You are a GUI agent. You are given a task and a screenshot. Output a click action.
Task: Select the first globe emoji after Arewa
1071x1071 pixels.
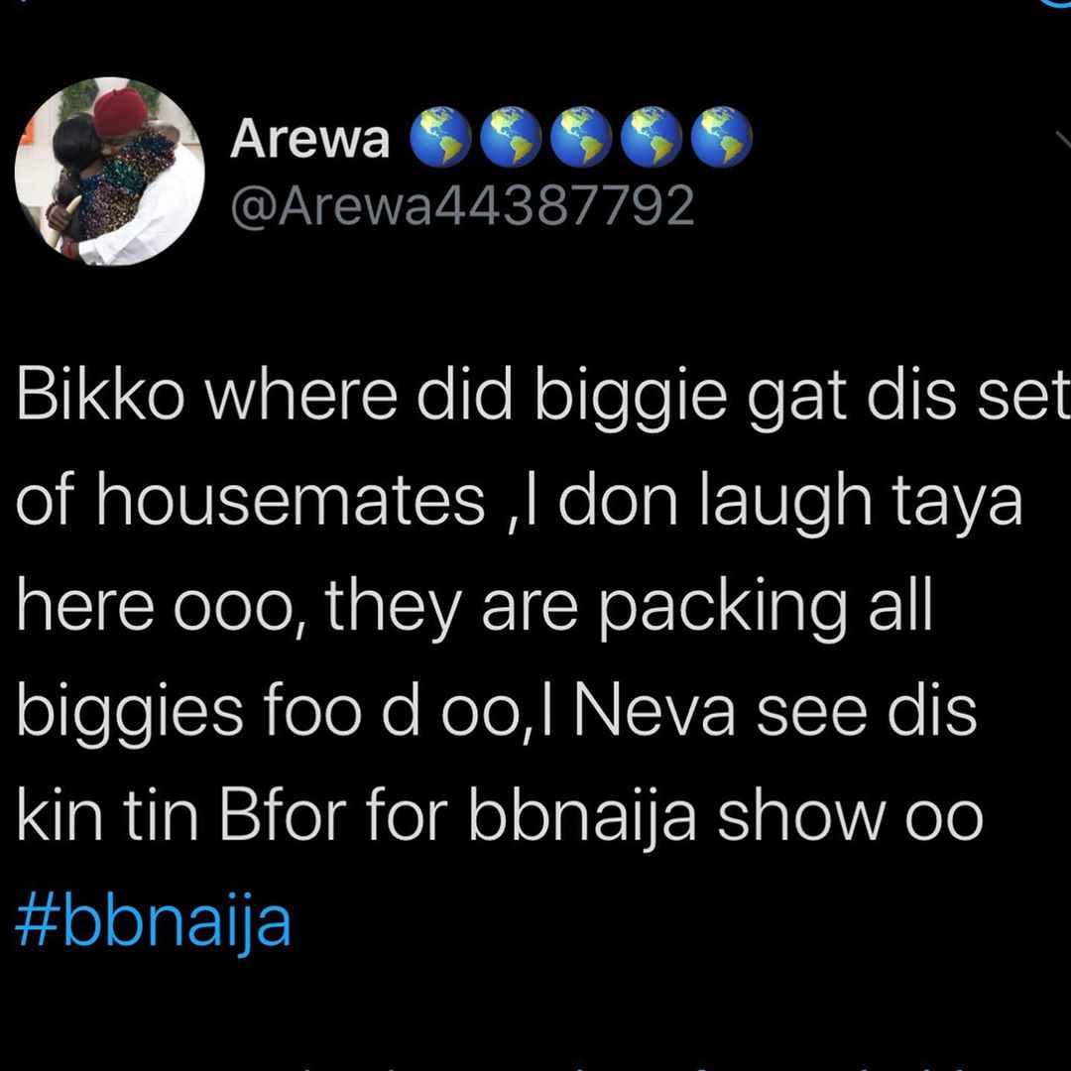tap(440, 137)
